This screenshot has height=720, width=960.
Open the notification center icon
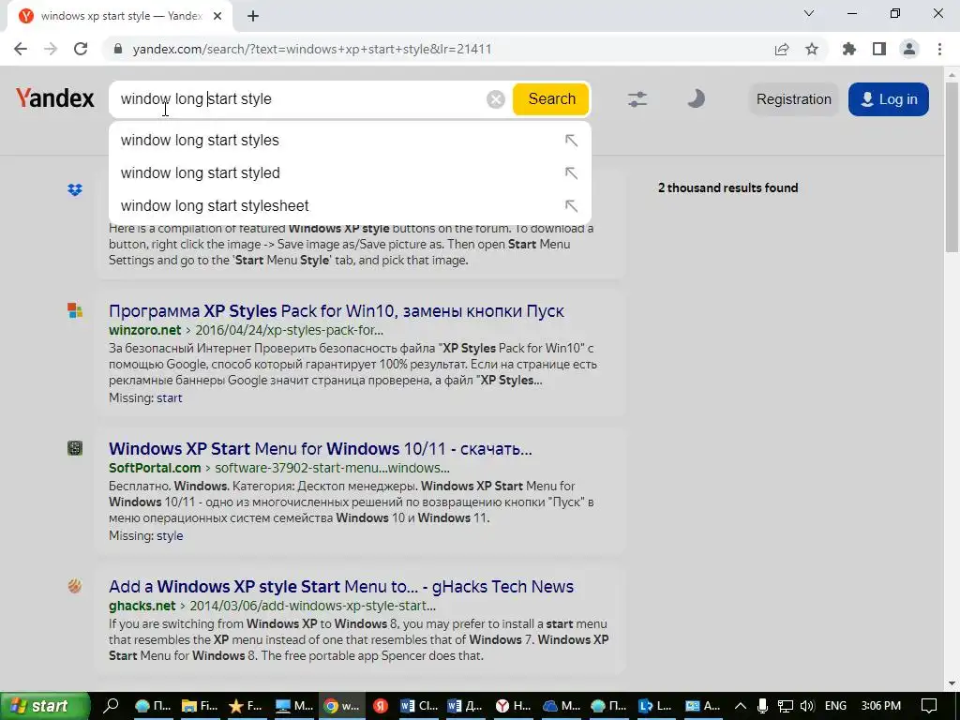[929, 706]
